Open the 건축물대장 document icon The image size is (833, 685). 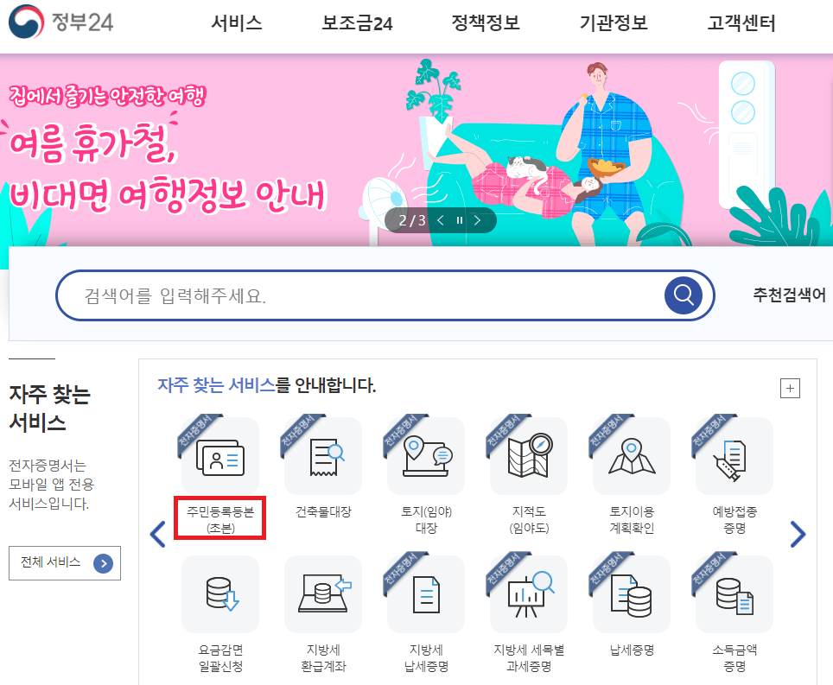point(323,455)
